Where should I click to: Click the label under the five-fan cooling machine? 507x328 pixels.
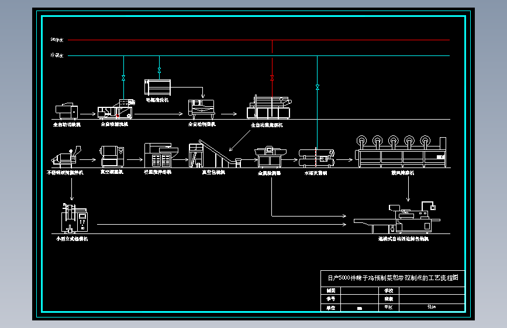pos(402,173)
